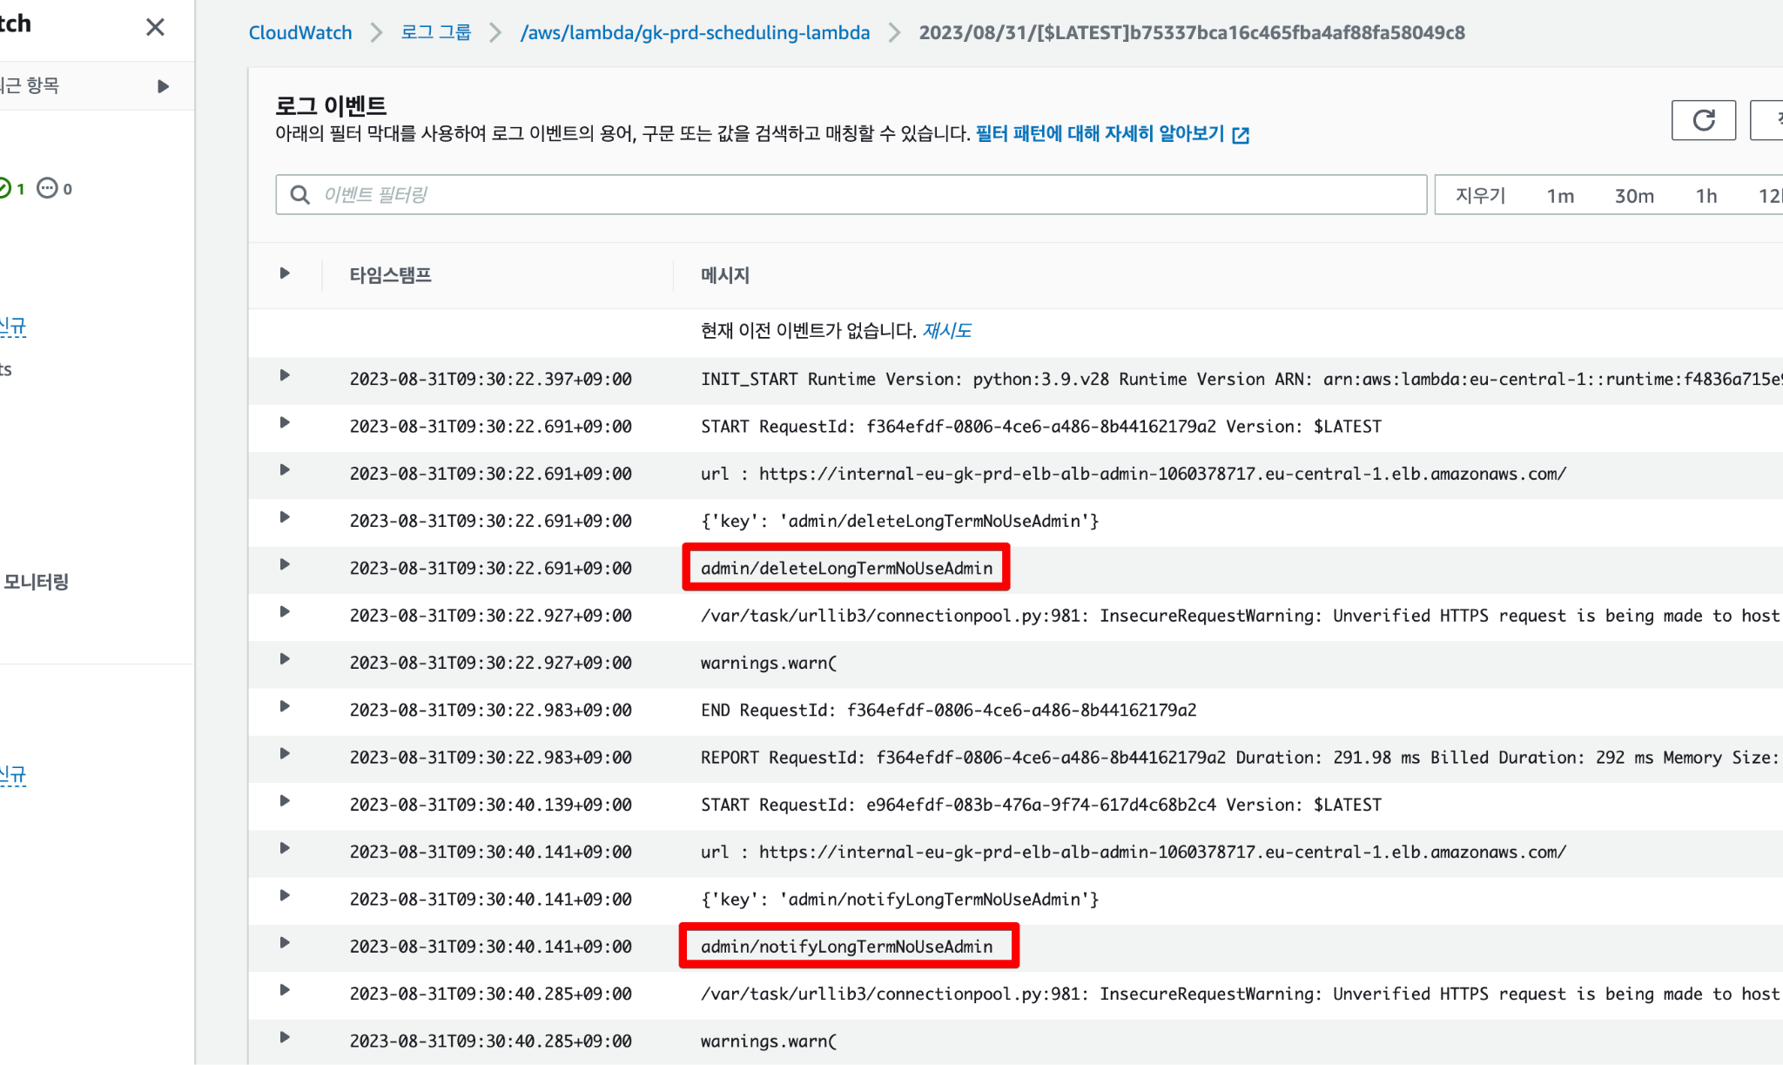Expand the INIT_START log event row
Screen dimensions: 1783x1065
(x=285, y=375)
